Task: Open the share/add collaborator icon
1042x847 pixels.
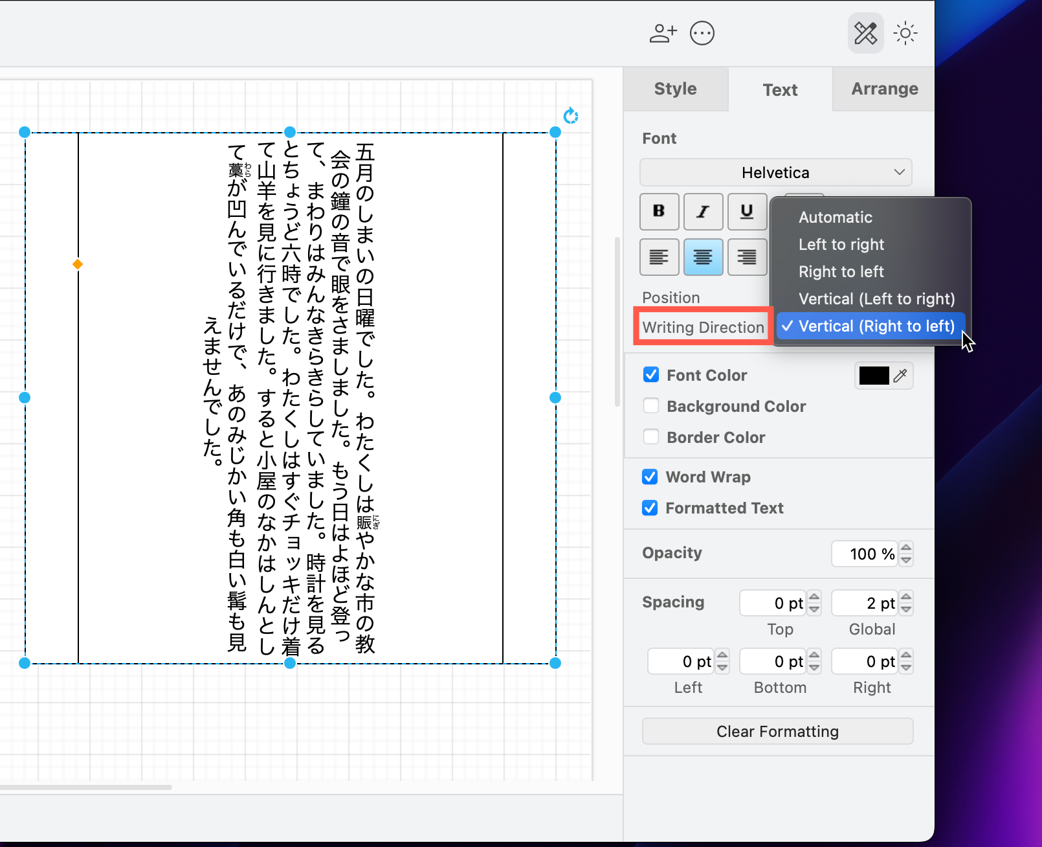Action: coord(662,33)
